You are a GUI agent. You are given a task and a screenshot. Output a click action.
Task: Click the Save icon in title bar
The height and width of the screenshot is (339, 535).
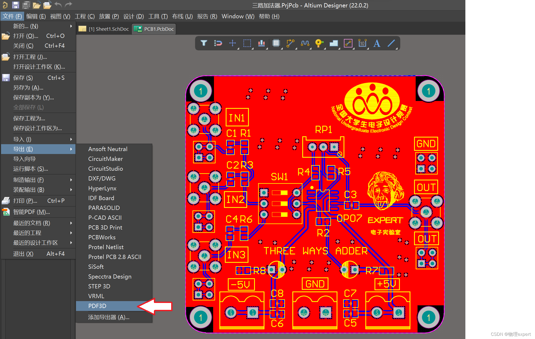[x=16, y=5]
